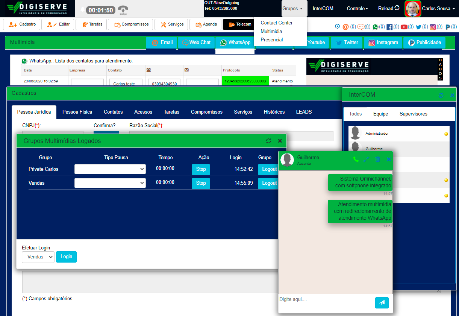Viewport: 459px width, 316px height.
Task: Hang up the call with Desligar icon
Action: coord(123,9)
